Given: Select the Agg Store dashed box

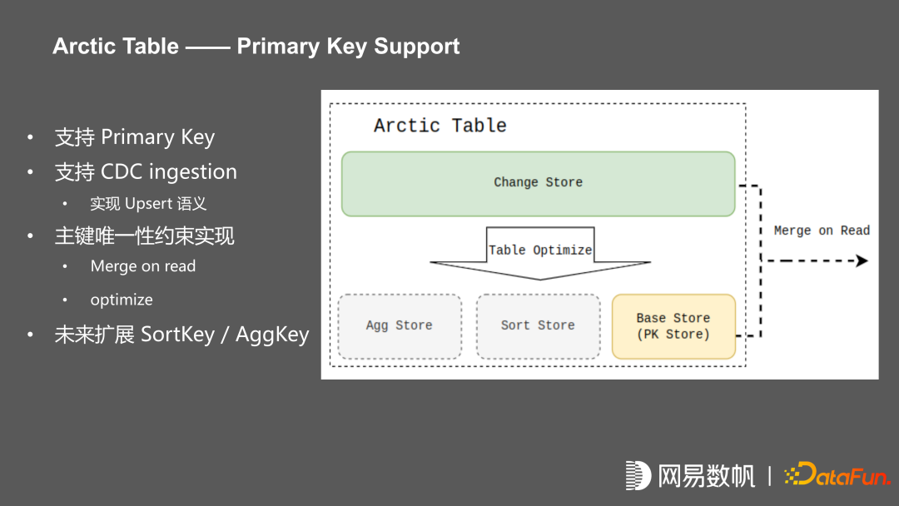Looking at the screenshot, I should click(400, 326).
